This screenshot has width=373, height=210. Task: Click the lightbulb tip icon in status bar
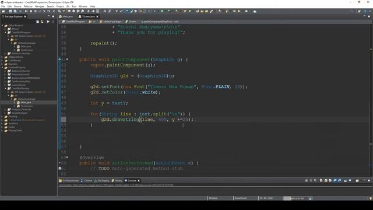tap(371, 198)
